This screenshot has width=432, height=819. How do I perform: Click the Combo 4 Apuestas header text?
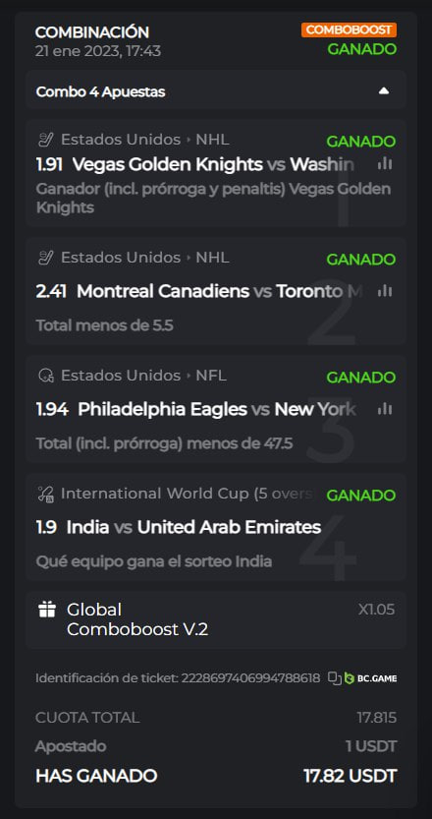tap(101, 92)
